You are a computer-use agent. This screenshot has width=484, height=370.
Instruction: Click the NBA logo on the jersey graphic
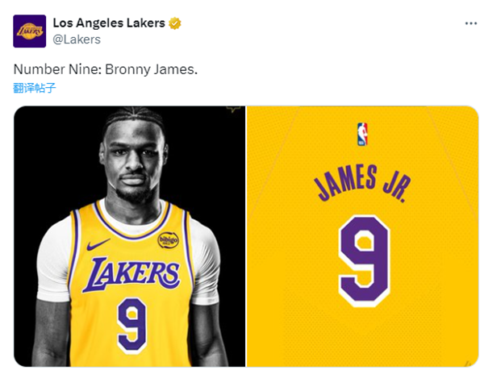(362, 134)
